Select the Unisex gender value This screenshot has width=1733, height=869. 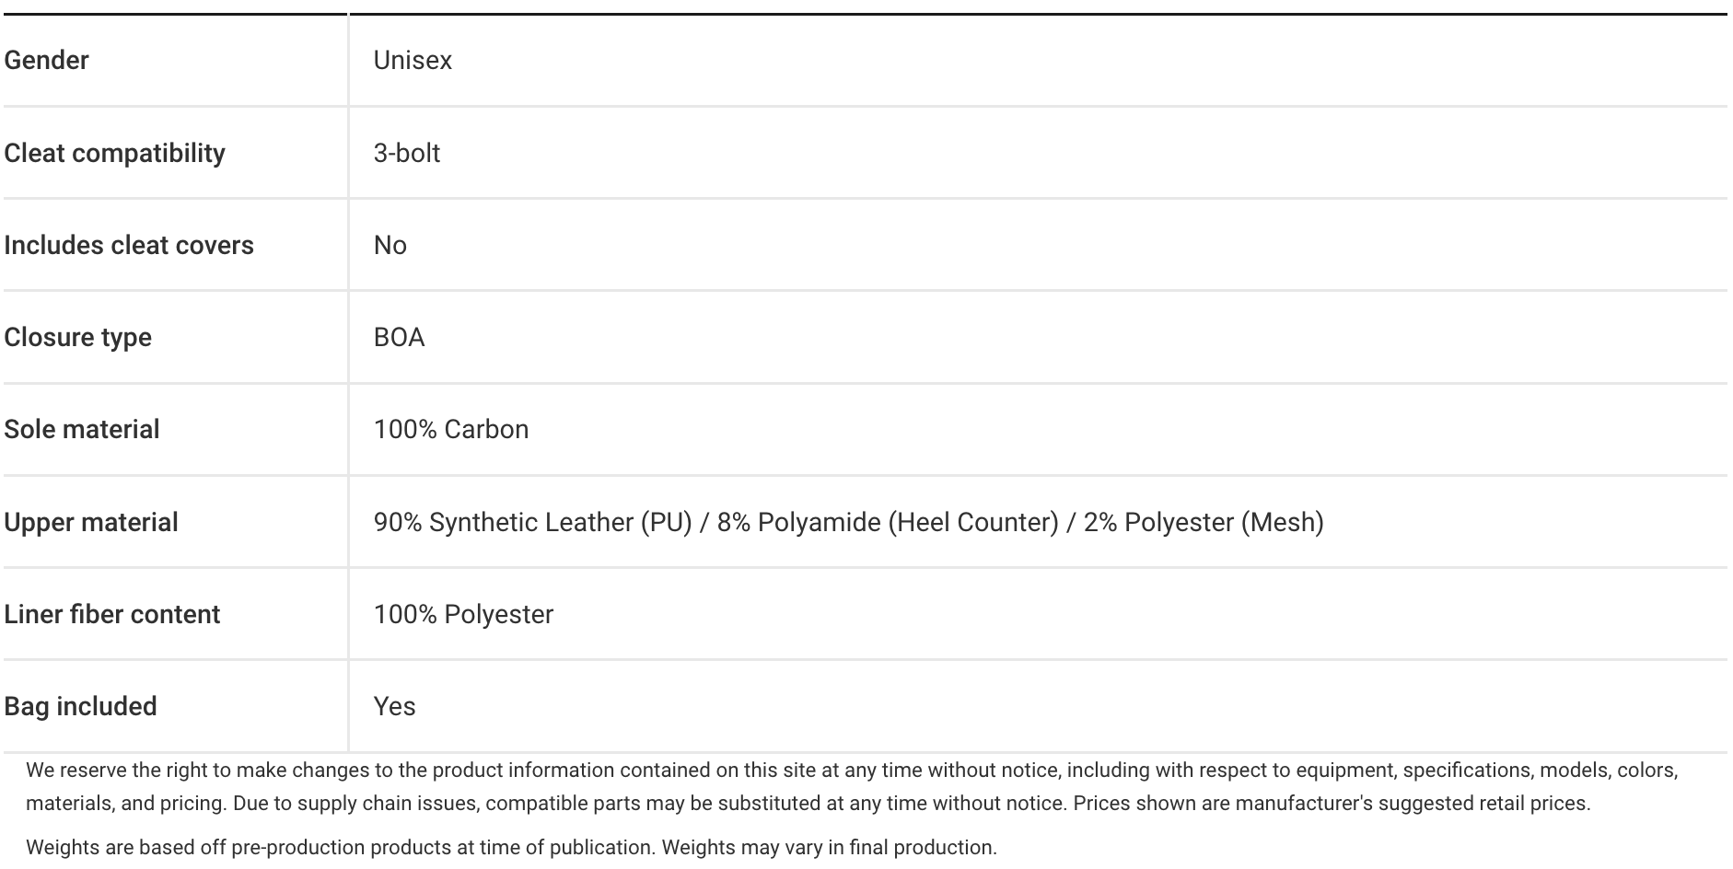coord(413,61)
